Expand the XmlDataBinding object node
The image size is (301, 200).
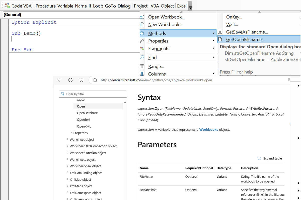click(68, 172)
